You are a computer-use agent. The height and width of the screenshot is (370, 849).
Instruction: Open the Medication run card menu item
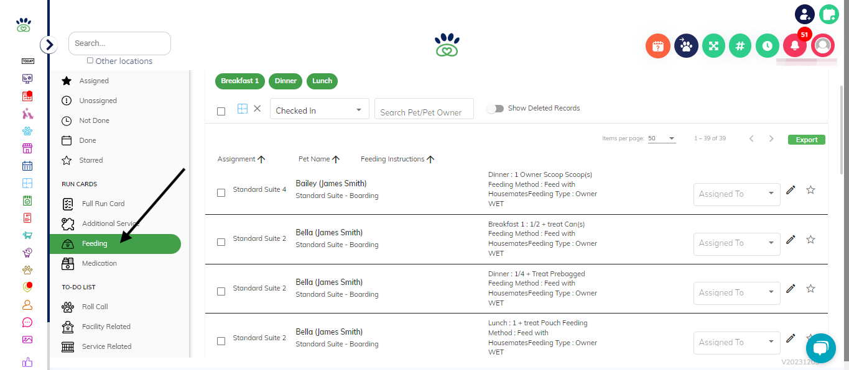(x=115, y=263)
